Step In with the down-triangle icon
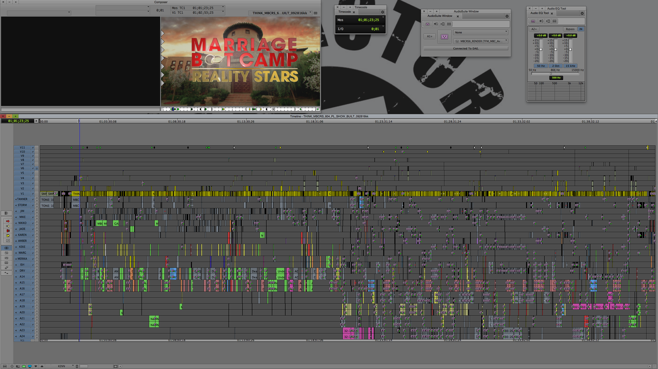This screenshot has width=658, height=369. [36, 366]
